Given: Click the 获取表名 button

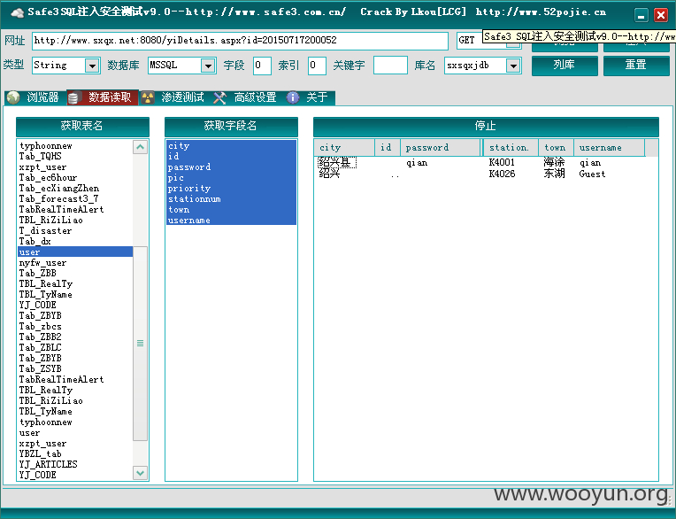Looking at the screenshot, I should coord(82,127).
